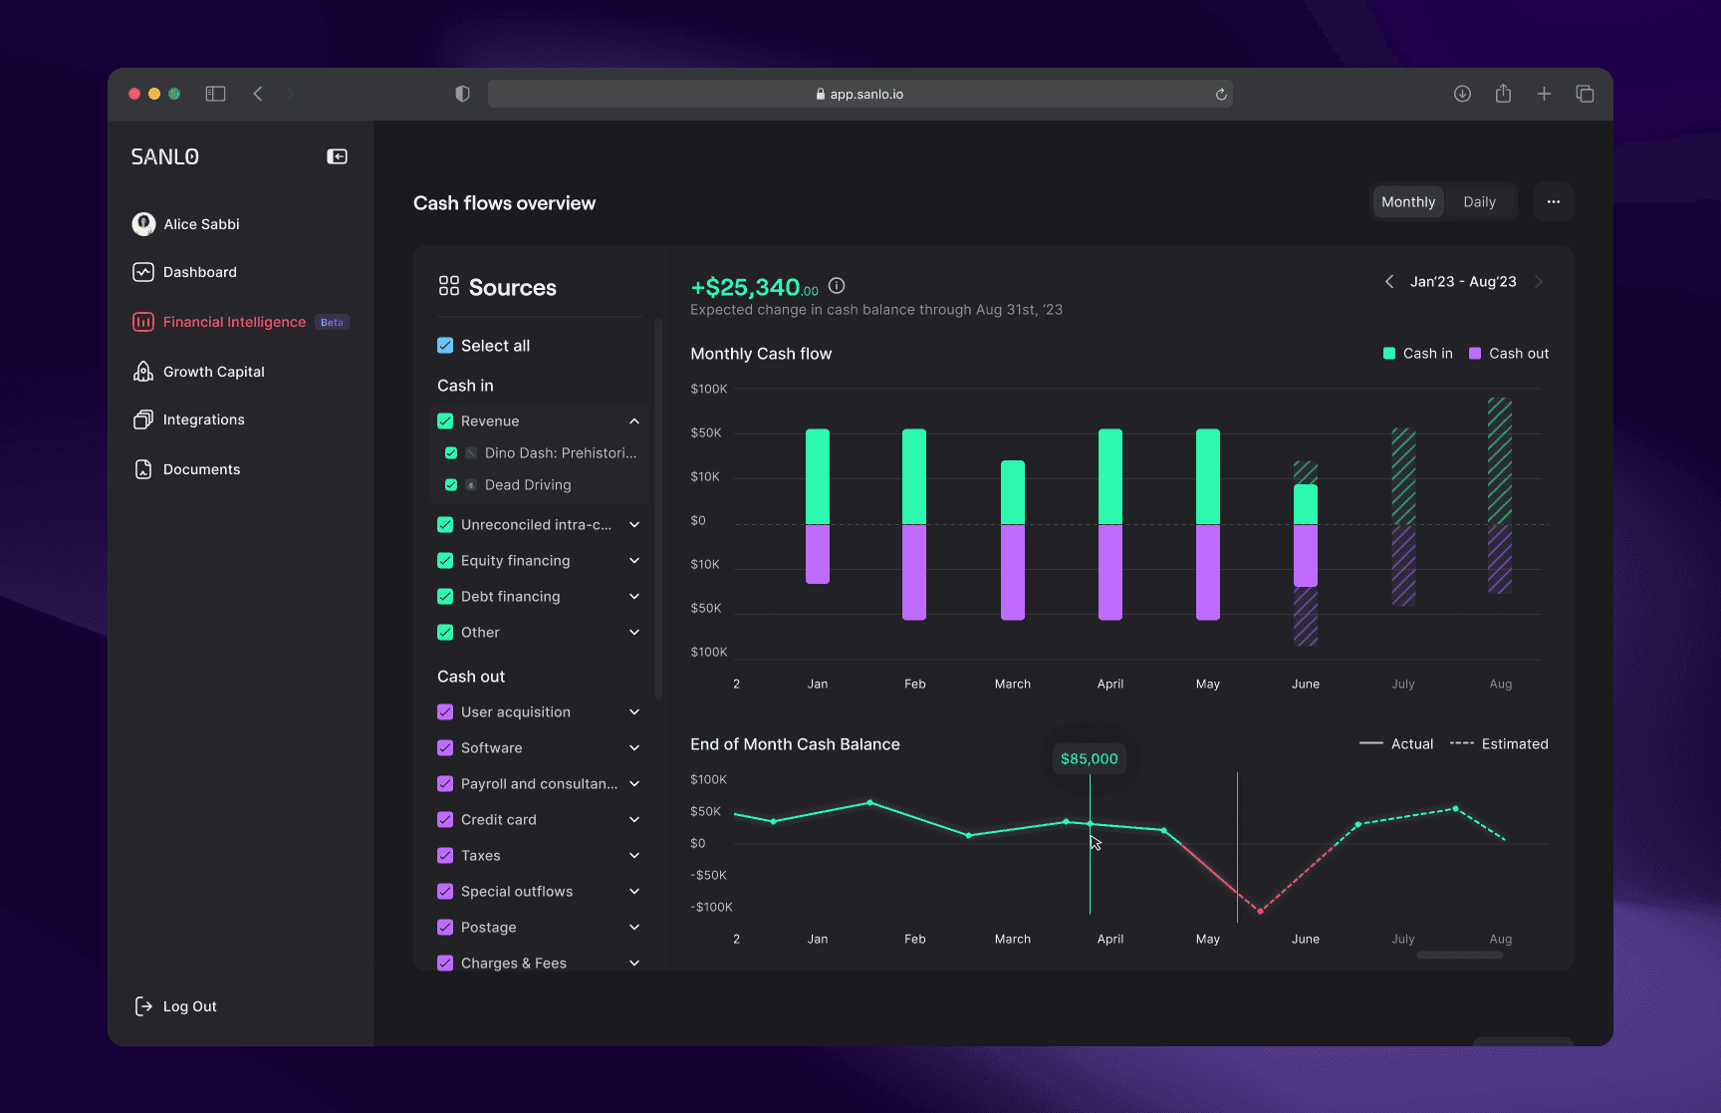
Task: Switch to Daily view tab
Action: [x=1479, y=202]
